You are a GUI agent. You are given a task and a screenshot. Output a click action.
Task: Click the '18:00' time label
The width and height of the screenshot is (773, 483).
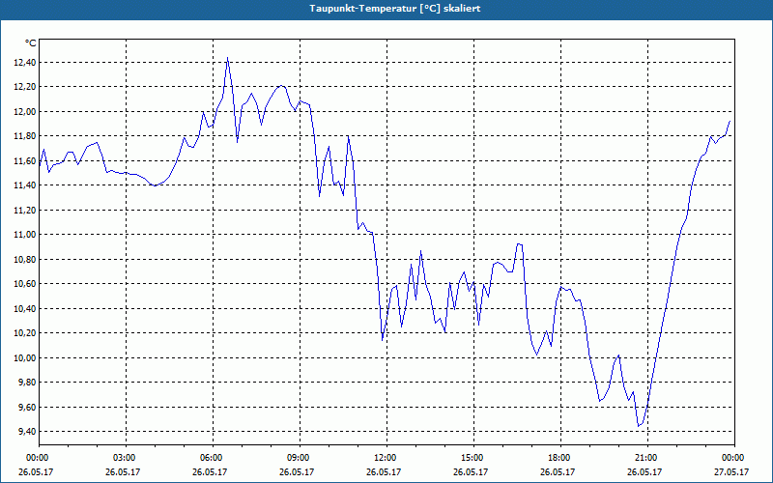(560, 458)
